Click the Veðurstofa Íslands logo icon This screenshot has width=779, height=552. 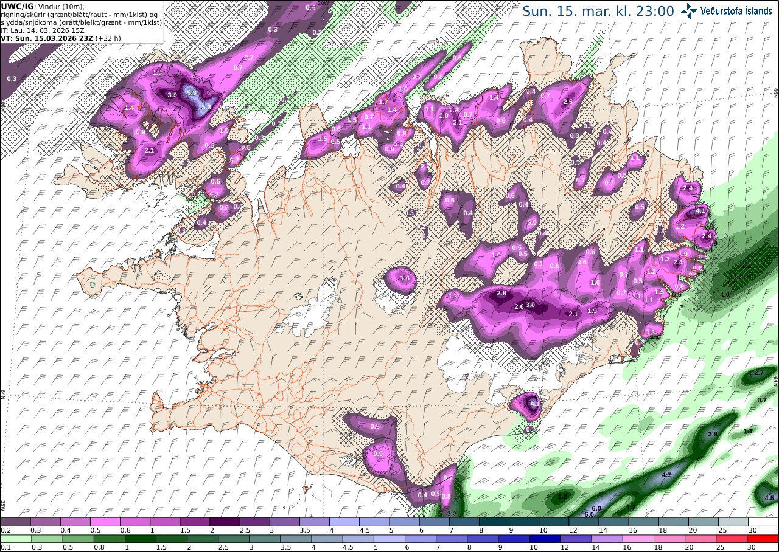click(x=689, y=10)
